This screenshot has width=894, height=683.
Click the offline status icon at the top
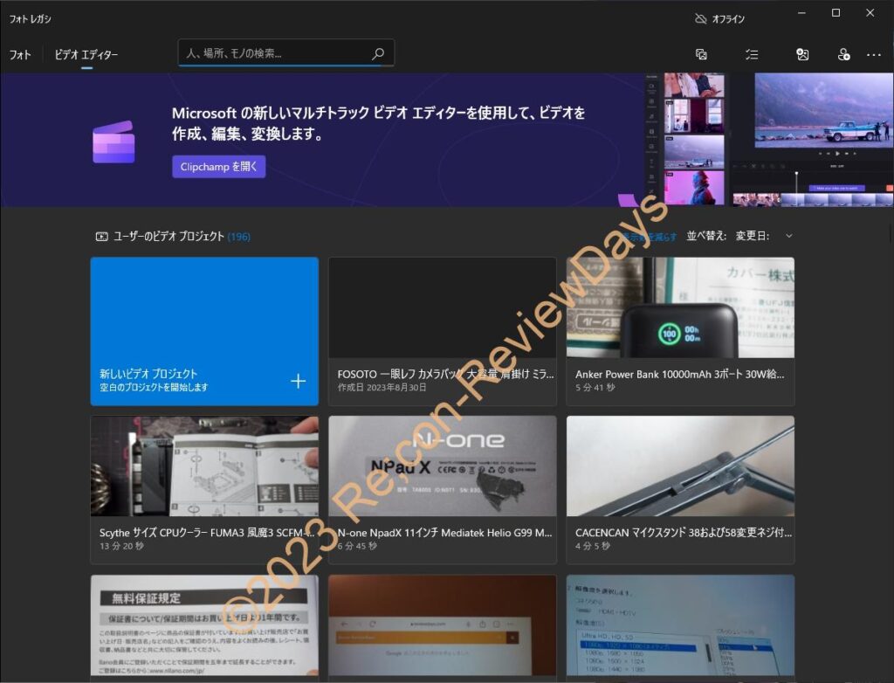700,17
